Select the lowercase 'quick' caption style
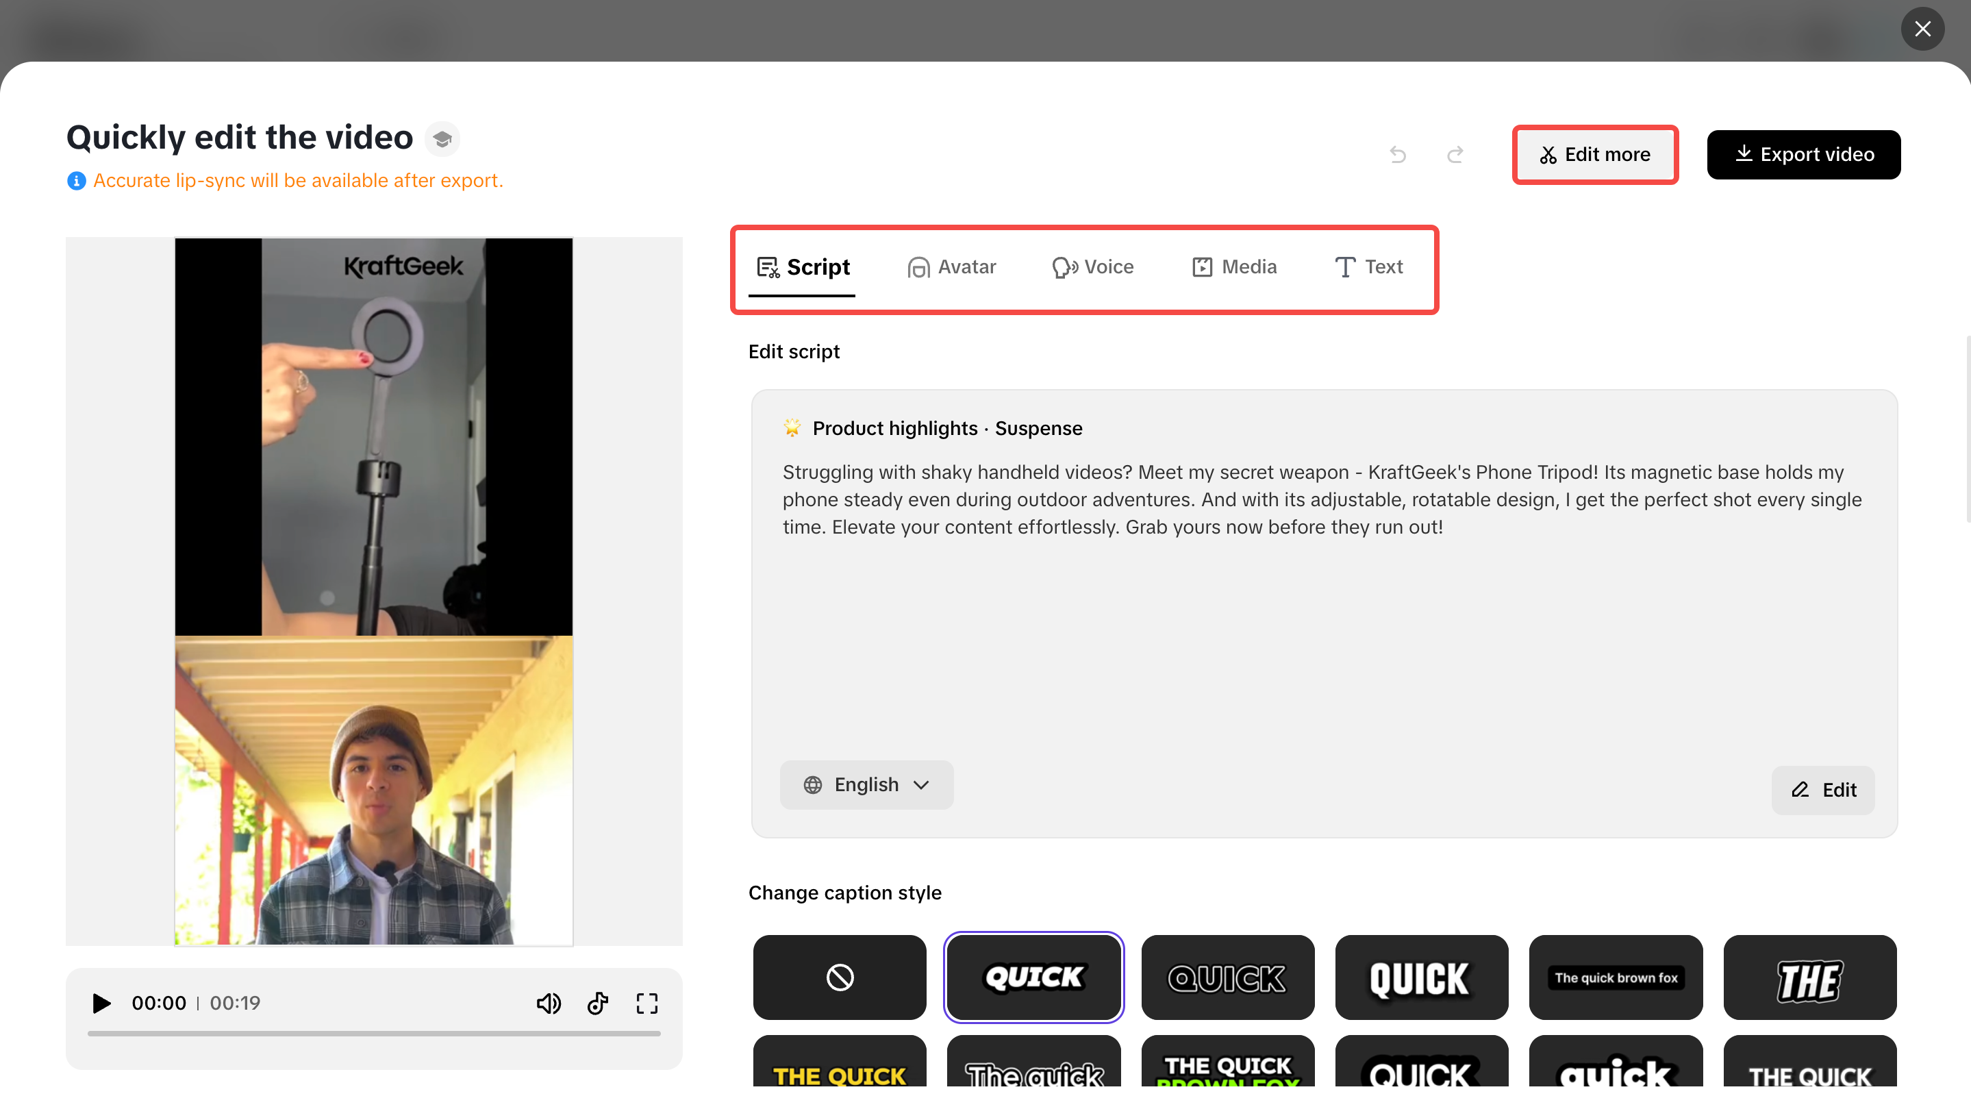This screenshot has width=1971, height=1096. [1616, 1061]
